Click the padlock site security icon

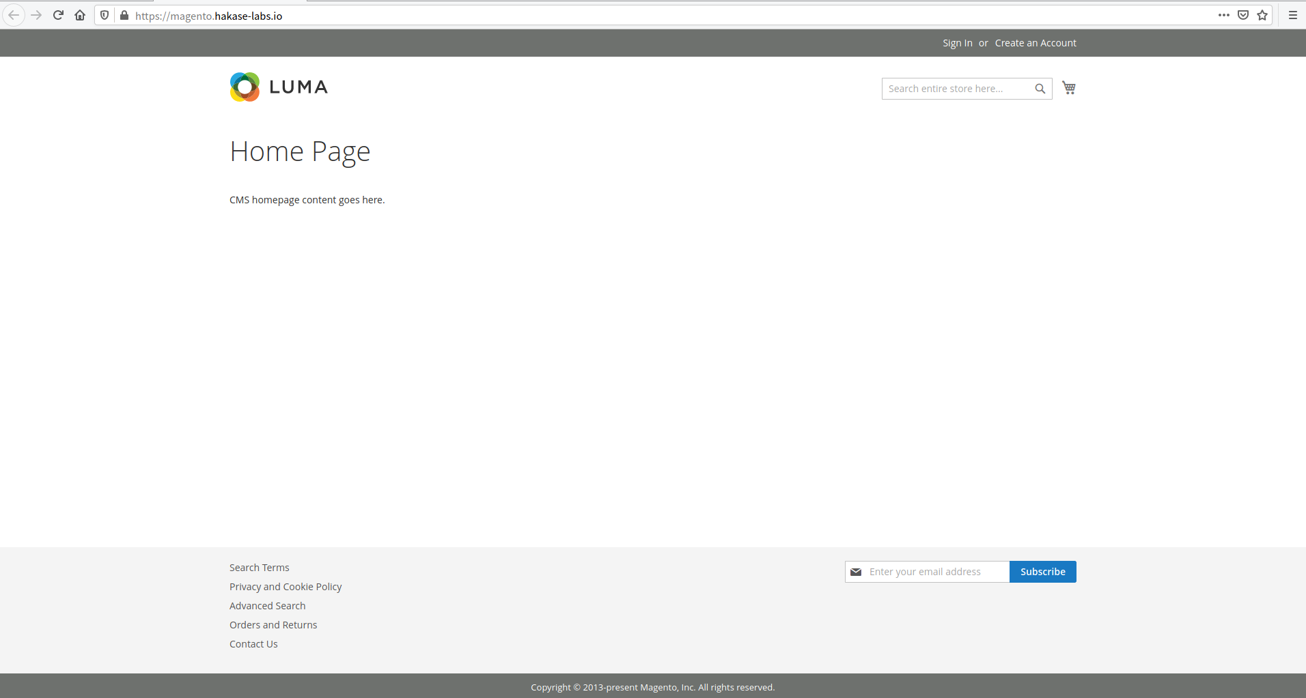pos(124,15)
